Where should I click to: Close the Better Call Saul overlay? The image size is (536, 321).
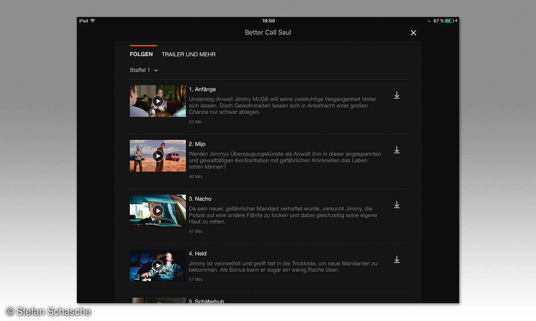pyautogui.click(x=413, y=33)
